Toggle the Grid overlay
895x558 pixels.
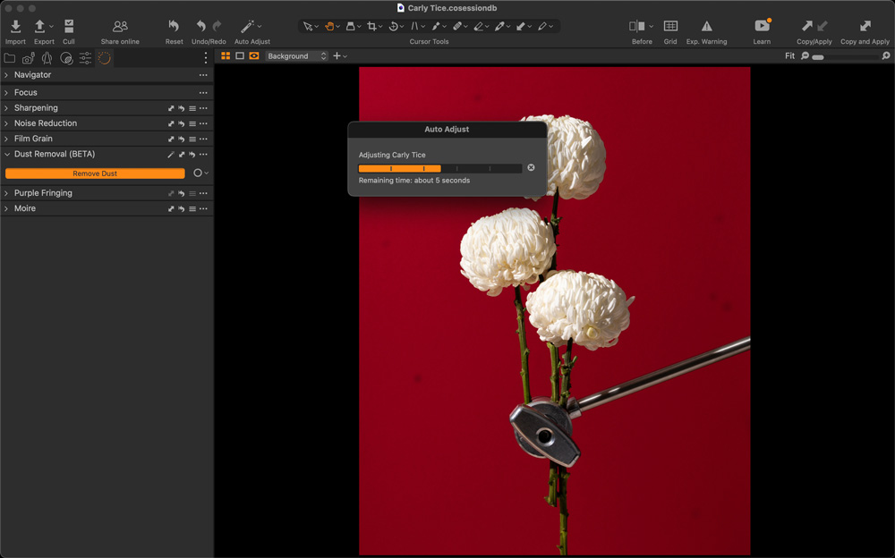(670, 27)
